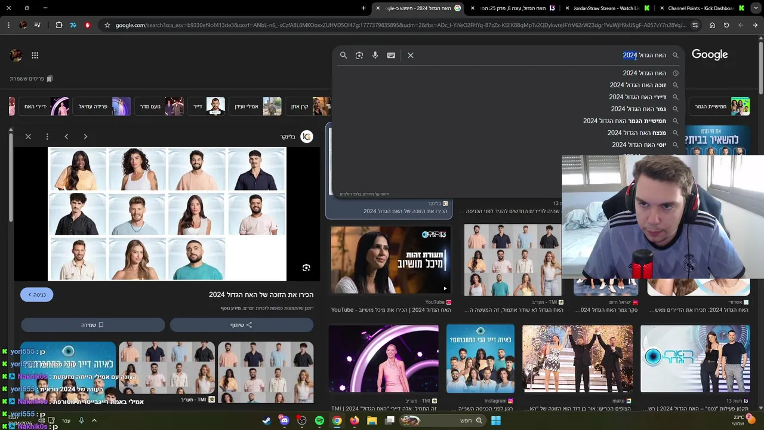The width and height of the screenshot is (764, 430).
Task: Open more options in image preview
Action: click(47, 136)
